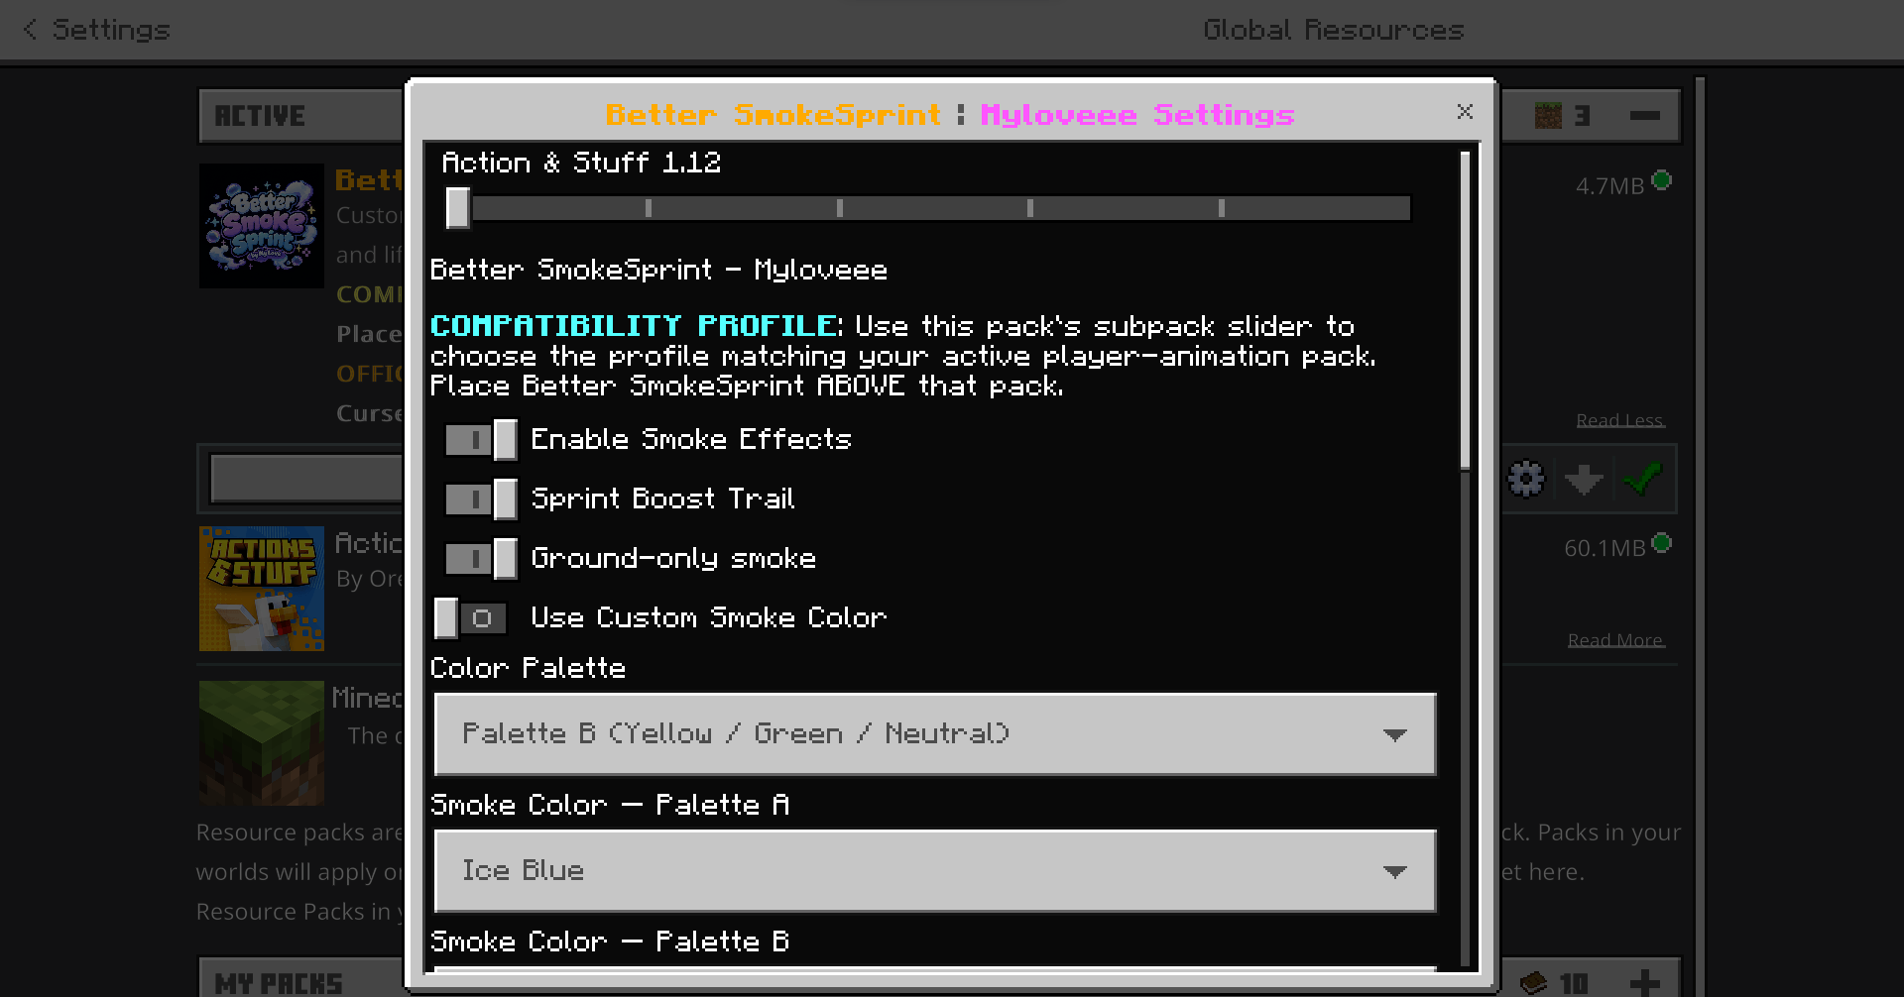Open Smoke Color Palette A dropdown
This screenshot has height=997, width=1904.
[935, 871]
